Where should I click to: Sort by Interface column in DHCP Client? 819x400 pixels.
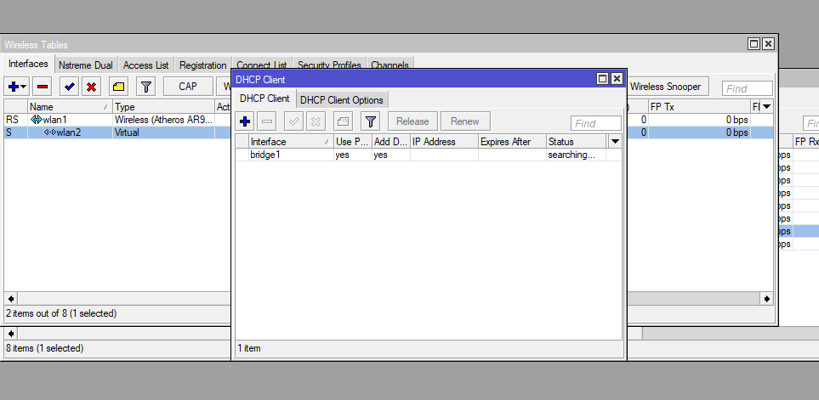coord(291,142)
